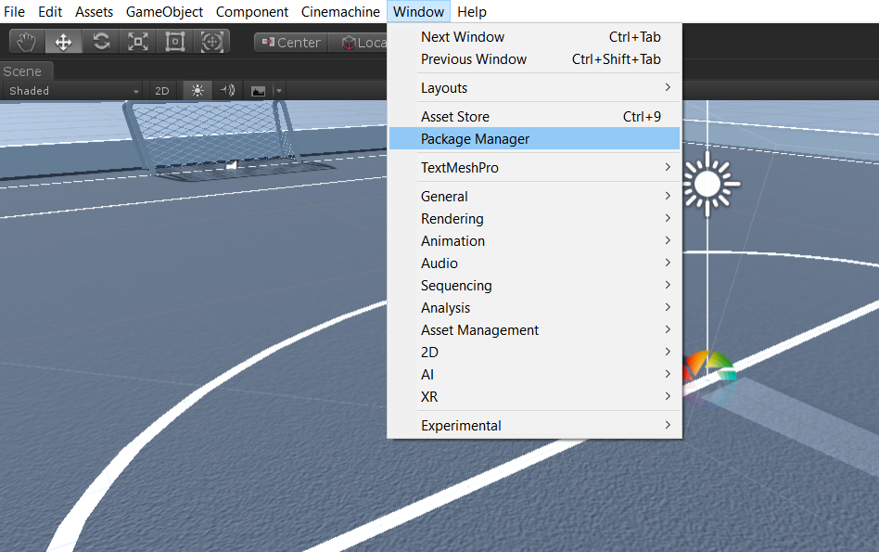Viewport: 879px width, 552px height.
Task: Open the Shaded draw mode dropdown
Action: pos(73,91)
